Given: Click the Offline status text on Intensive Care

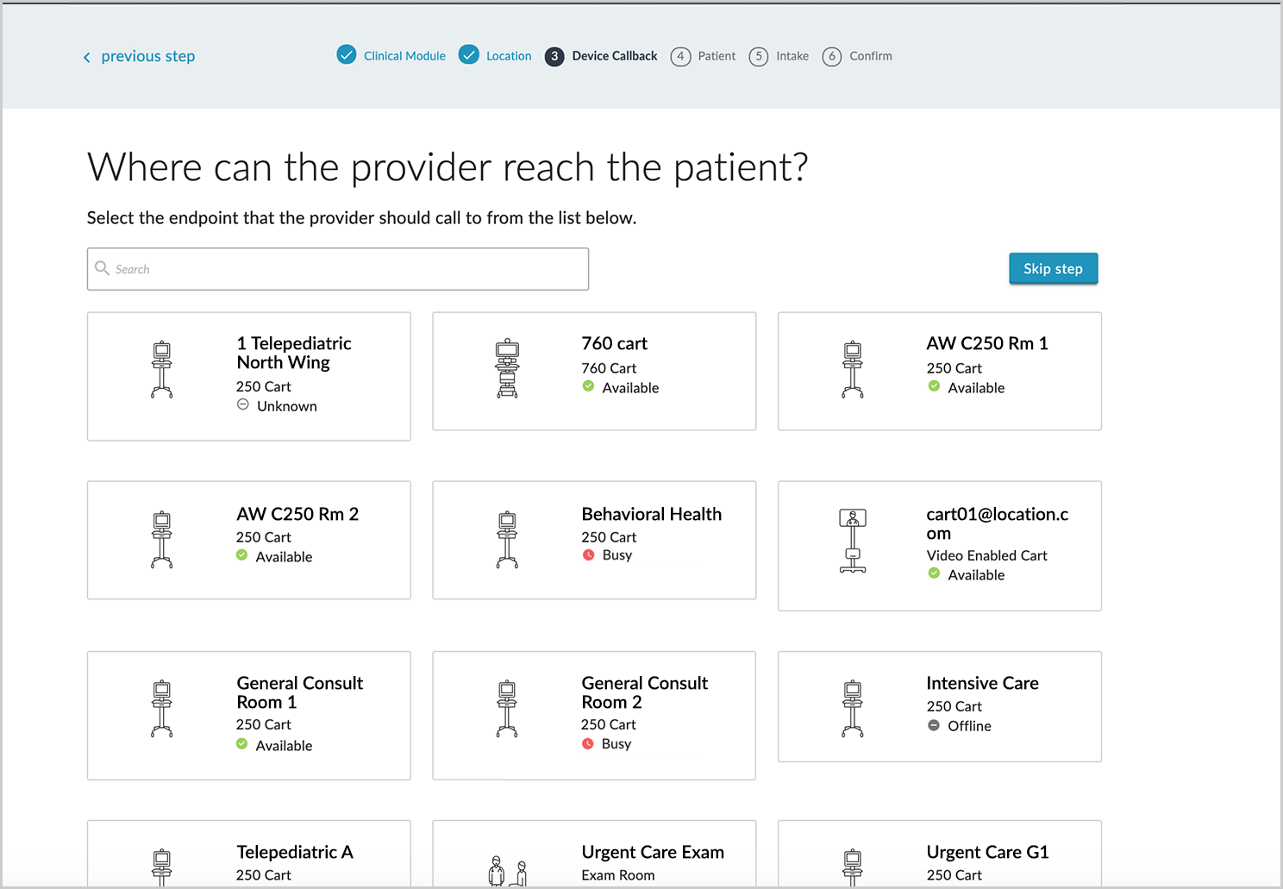Looking at the screenshot, I should pos(969,726).
